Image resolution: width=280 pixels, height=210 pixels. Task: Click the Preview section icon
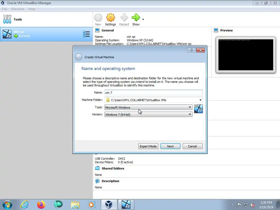pyautogui.click(x=216, y=30)
